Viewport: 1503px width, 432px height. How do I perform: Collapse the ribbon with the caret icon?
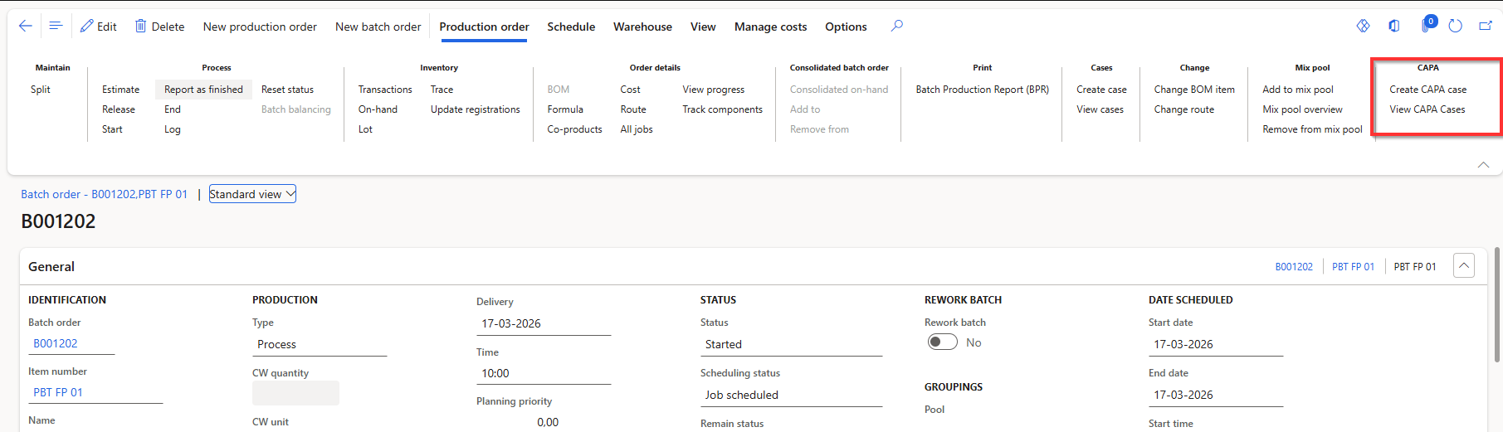tap(1483, 165)
